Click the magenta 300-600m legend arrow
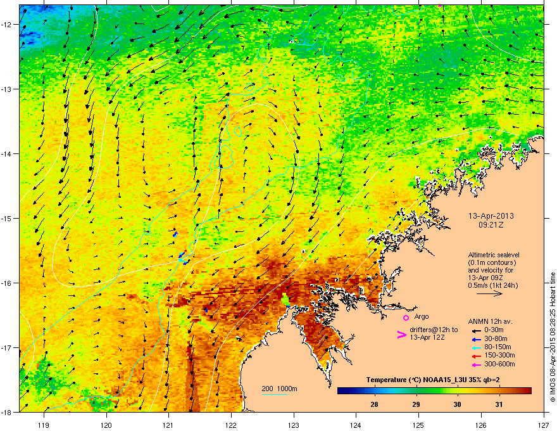Screen dimensions: 557x431 tap(475, 364)
